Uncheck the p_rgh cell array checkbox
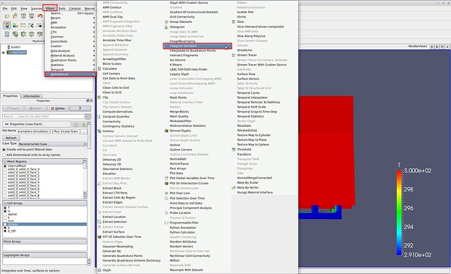The width and height of the screenshot is (451, 274). (x=5, y=231)
